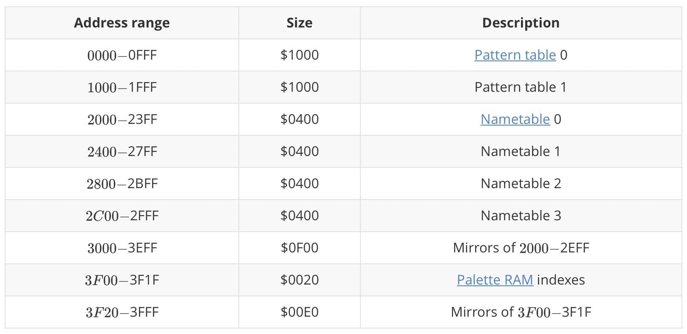Select the Mirrors of 3F00–3F1F description

pyautogui.click(x=521, y=312)
